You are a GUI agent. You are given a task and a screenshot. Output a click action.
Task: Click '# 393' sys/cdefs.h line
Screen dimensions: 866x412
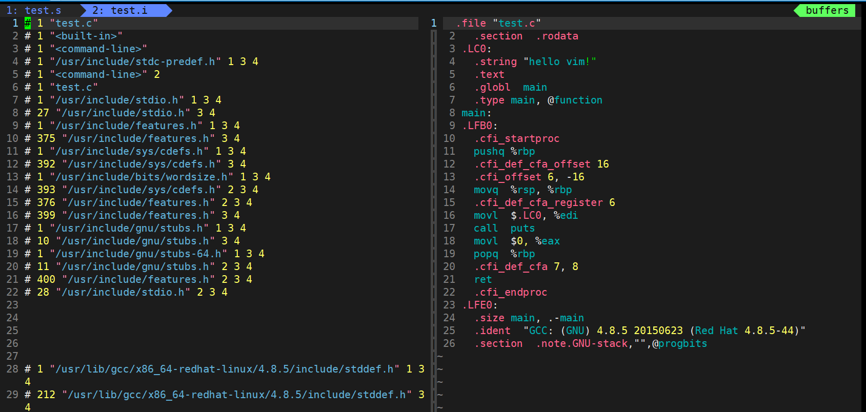[x=142, y=190]
